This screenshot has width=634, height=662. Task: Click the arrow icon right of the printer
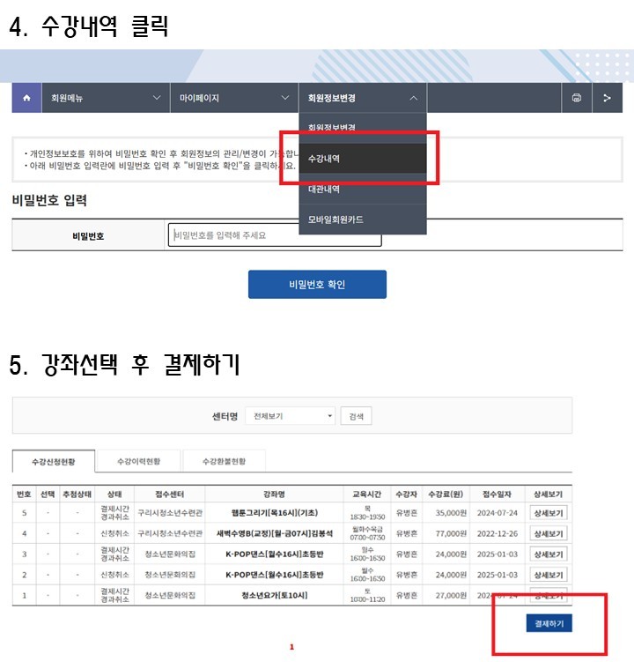[607, 98]
